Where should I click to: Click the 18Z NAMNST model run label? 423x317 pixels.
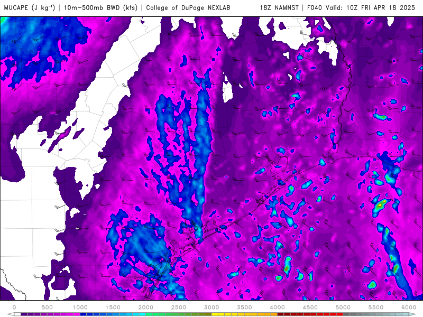pos(279,7)
